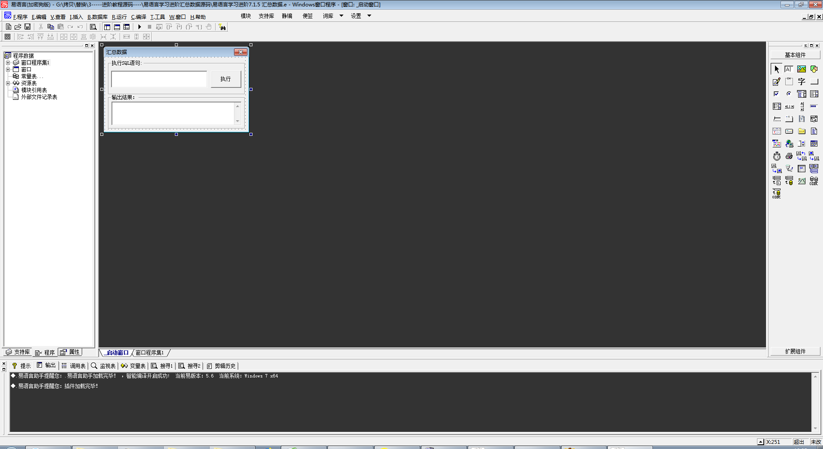823x449 pixels.
Task: Click the 便签 toolbar button
Action: tap(308, 16)
